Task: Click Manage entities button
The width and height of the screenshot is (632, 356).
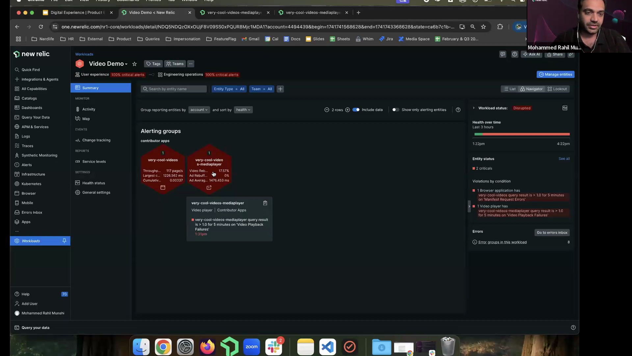Action: click(x=556, y=74)
